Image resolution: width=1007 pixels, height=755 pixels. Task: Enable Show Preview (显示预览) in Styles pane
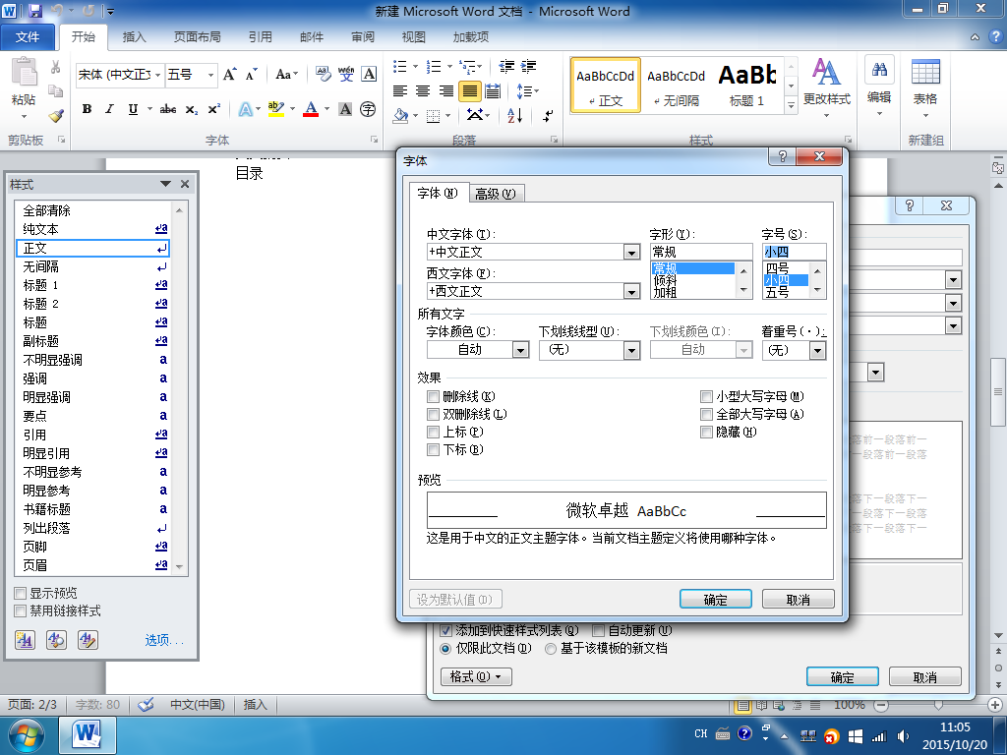click(21, 593)
